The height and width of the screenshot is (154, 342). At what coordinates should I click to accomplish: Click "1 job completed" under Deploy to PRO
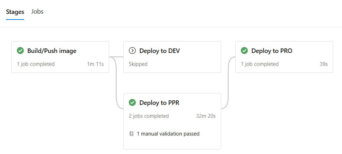(x=260, y=64)
